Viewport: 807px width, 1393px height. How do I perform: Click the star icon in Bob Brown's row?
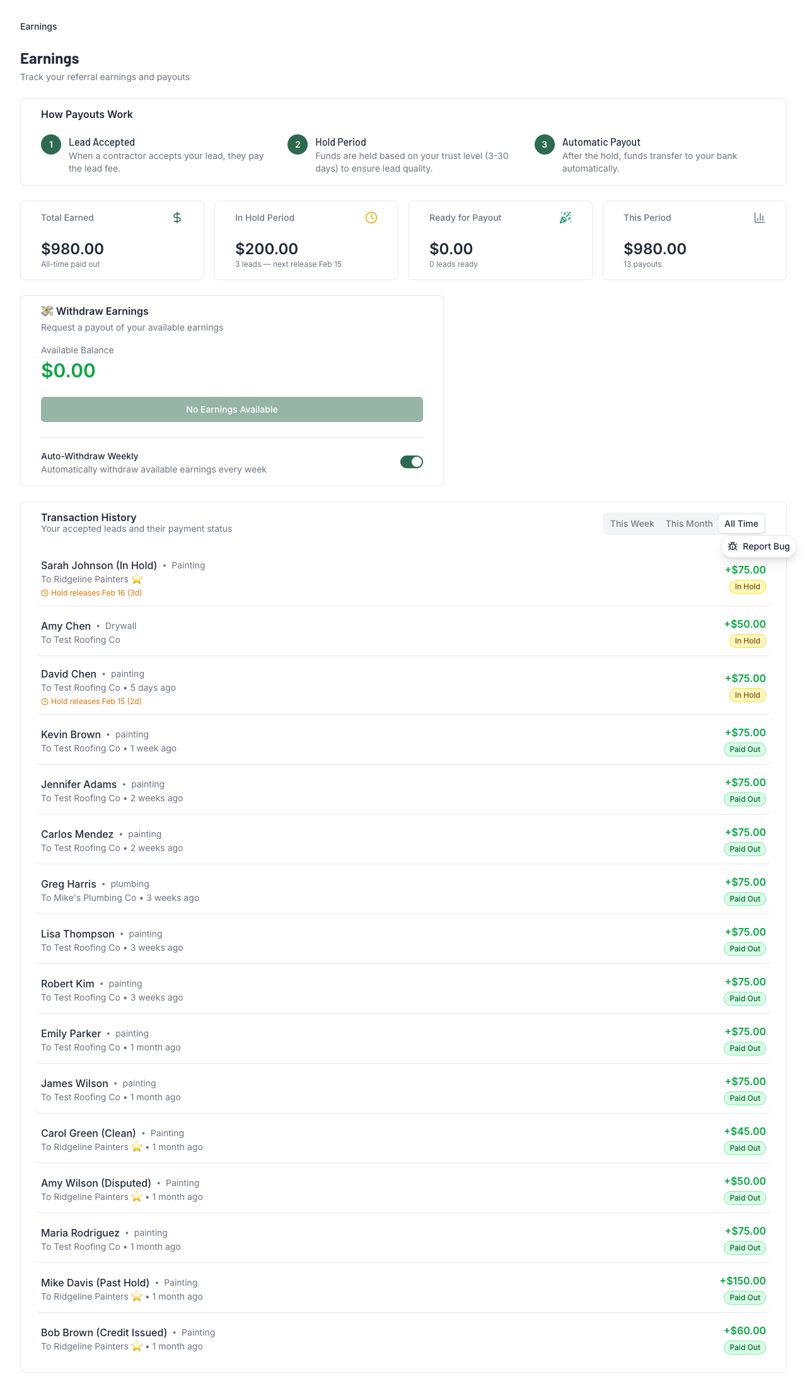137,1346
